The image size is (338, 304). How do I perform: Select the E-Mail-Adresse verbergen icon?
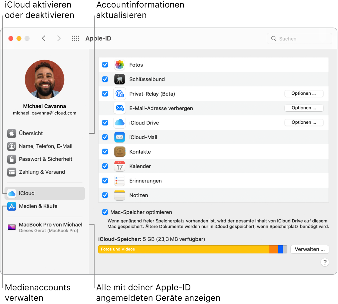tap(119, 108)
